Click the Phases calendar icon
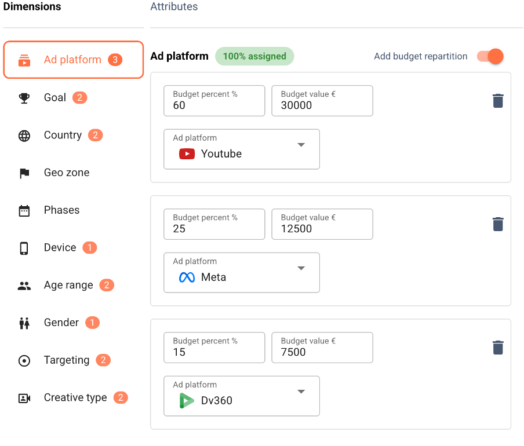The width and height of the screenshot is (524, 446). [x=24, y=210]
